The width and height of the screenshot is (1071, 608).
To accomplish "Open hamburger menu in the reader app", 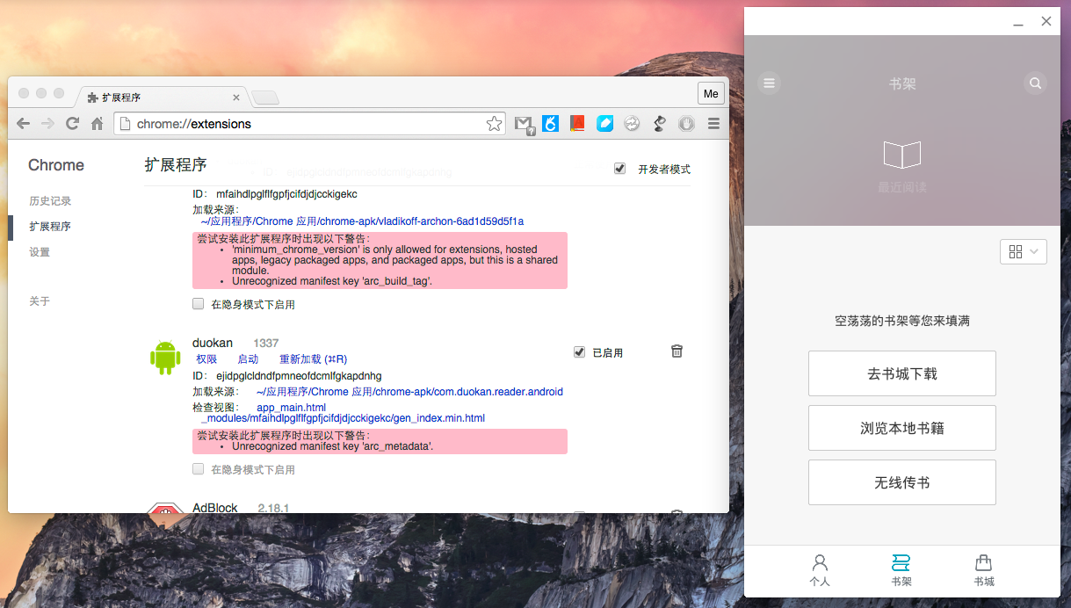I will (770, 83).
